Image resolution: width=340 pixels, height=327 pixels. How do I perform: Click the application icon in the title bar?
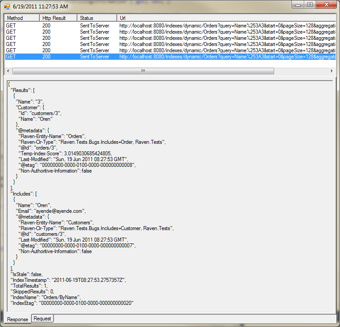(x=7, y=7)
